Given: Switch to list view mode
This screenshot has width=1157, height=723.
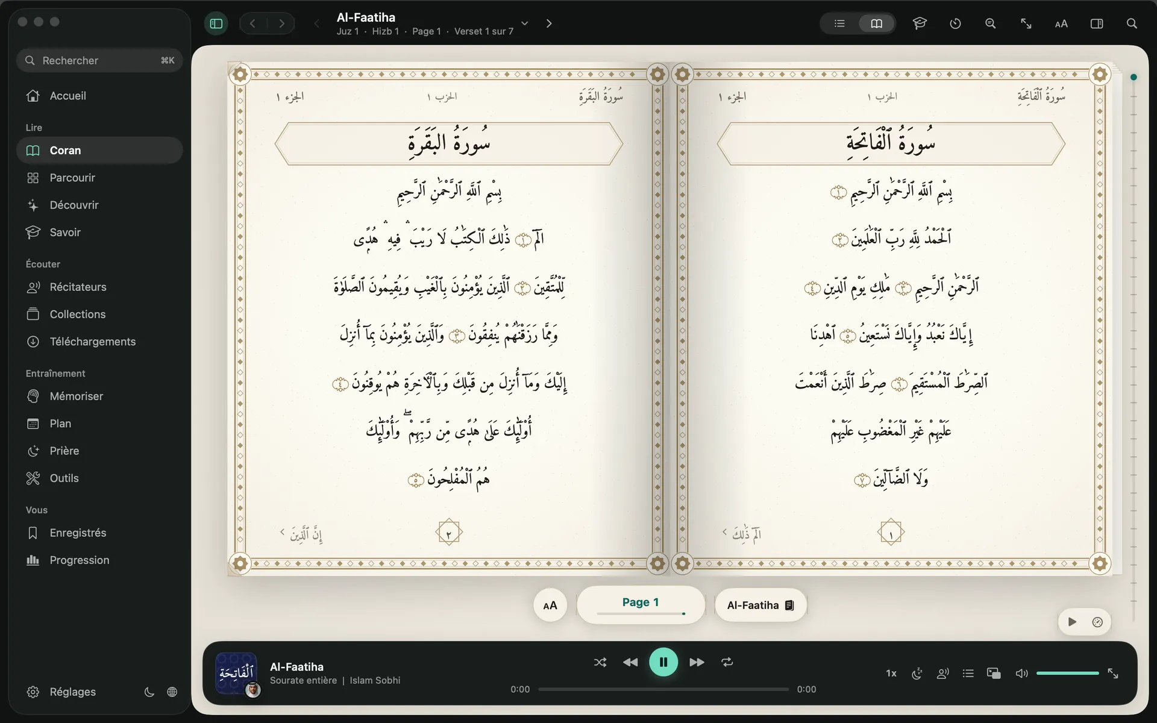Looking at the screenshot, I should (839, 23).
